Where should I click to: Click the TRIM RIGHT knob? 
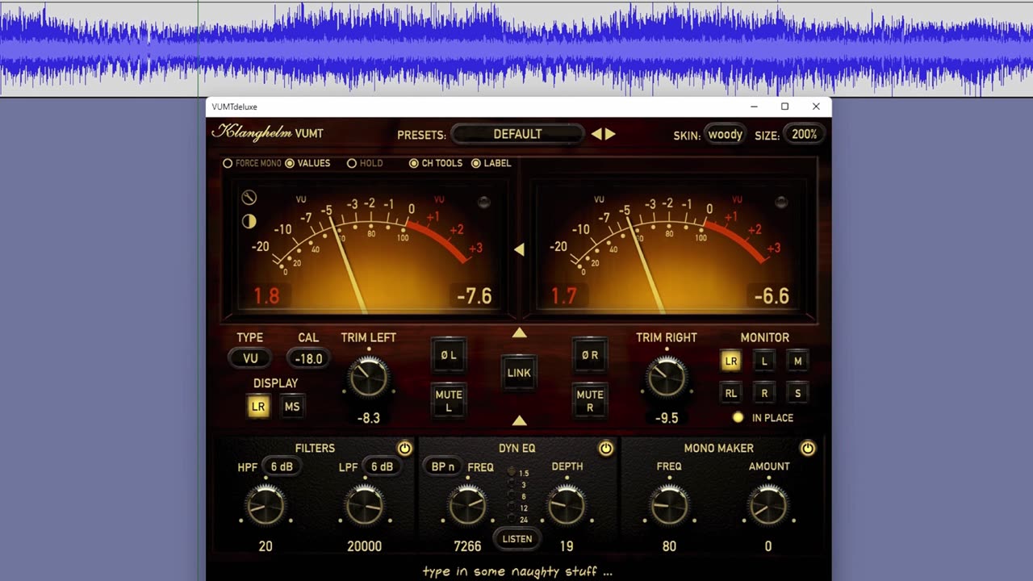tap(667, 378)
